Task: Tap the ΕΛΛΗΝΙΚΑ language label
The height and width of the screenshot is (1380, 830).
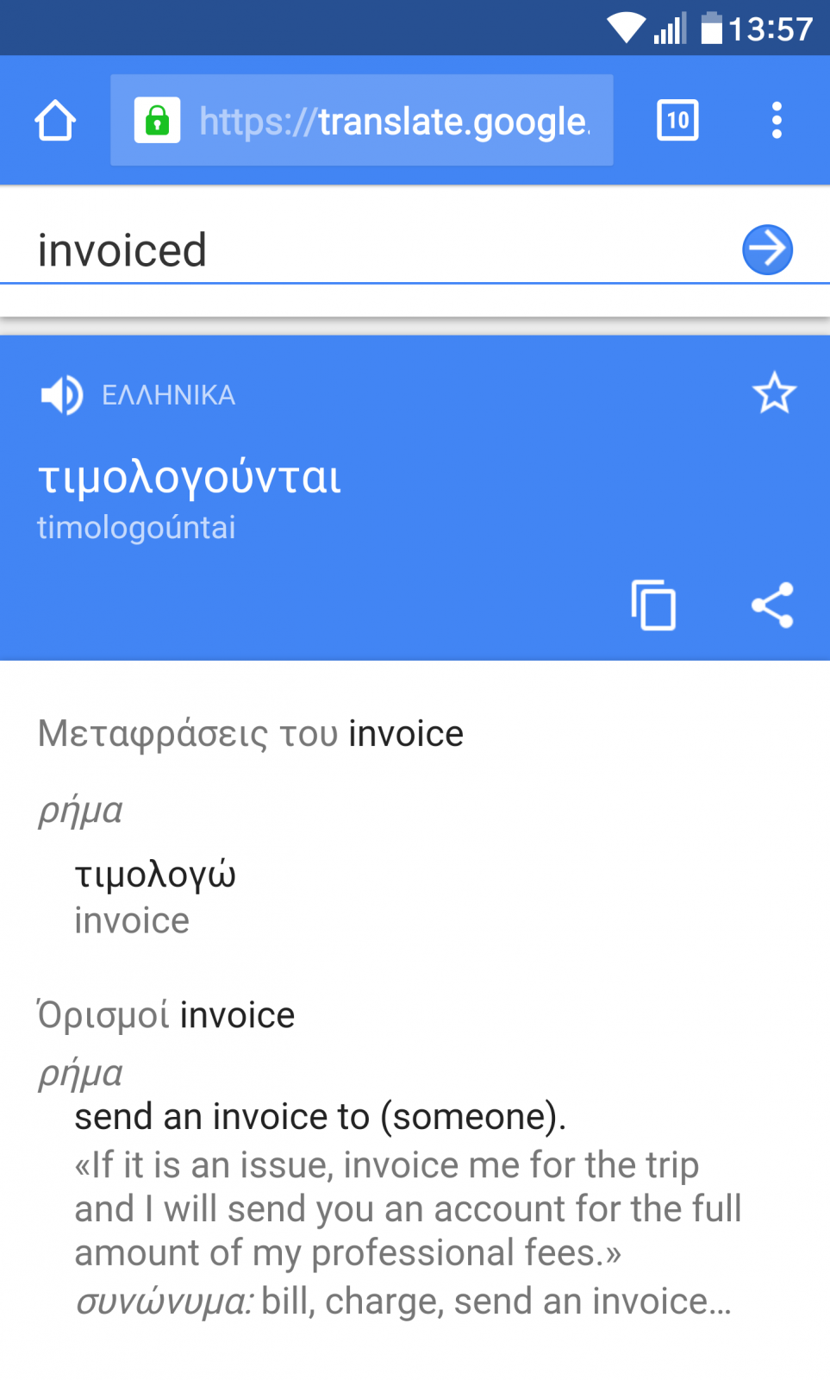Action: pyautogui.click(x=169, y=395)
